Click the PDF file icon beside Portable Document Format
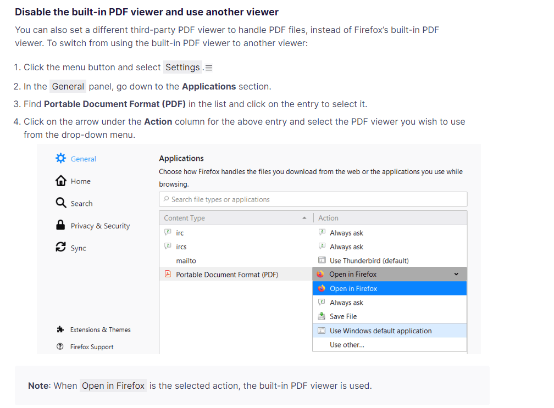Viewport: 554px width, 408px height. (x=168, y=274)
